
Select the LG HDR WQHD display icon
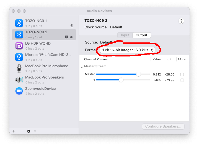tap(19, 46)
